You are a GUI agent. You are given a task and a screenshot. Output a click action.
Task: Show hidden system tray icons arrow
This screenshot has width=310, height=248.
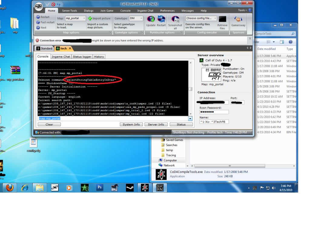(x=249, y=188)
